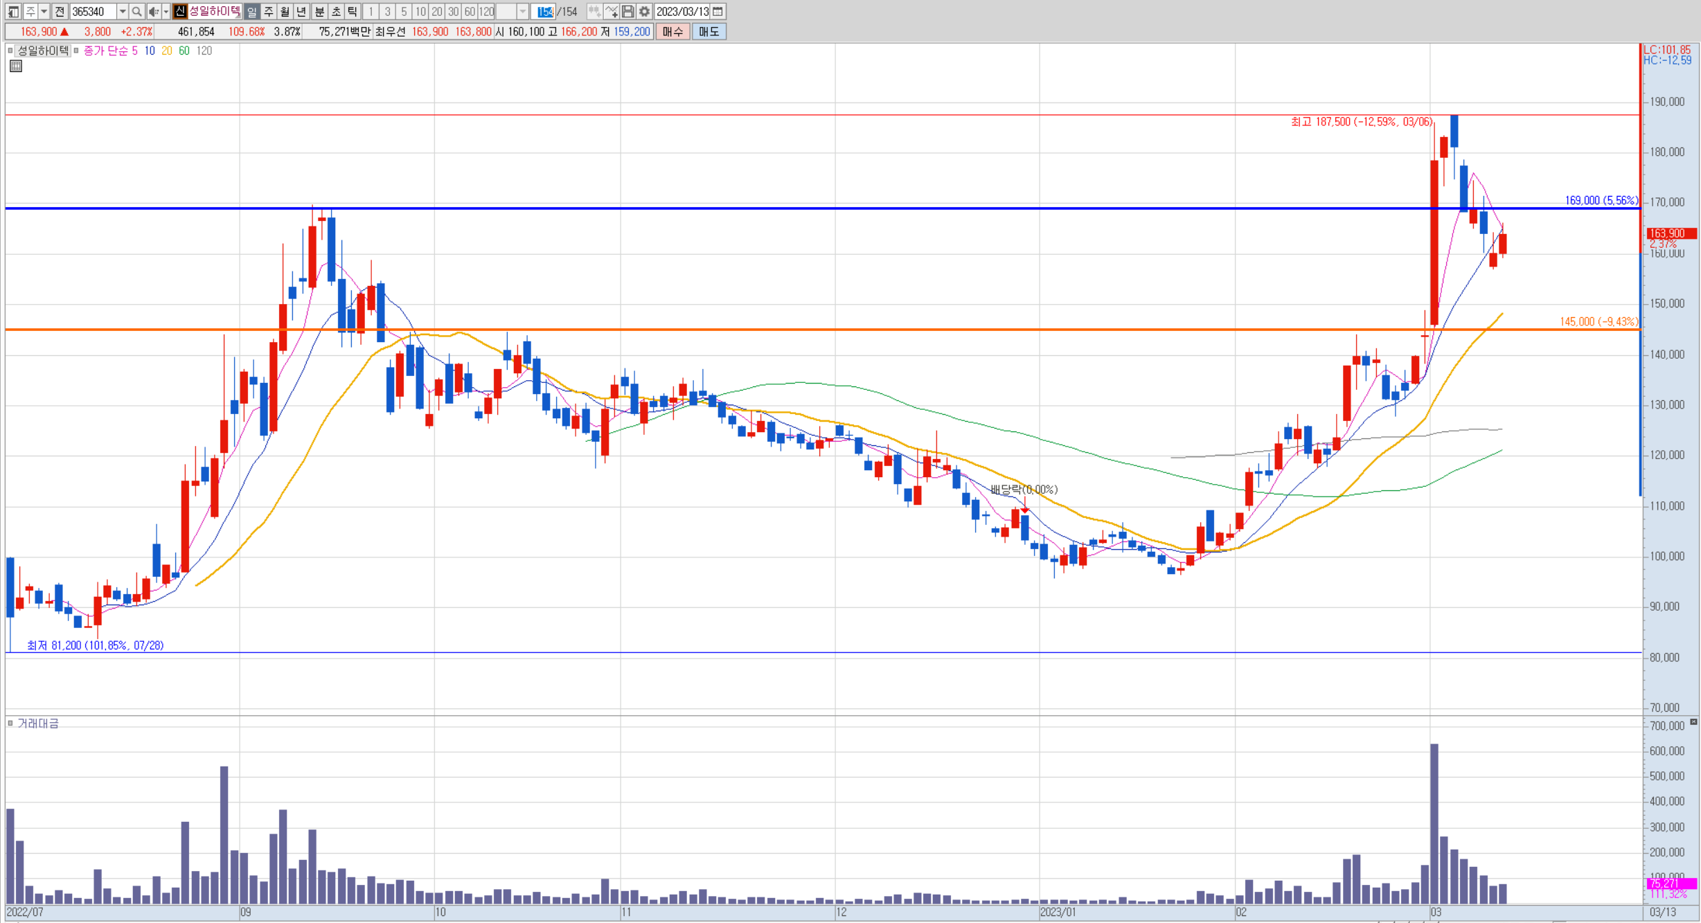This screenshot has width=1701, height=923.
Task: Click the add indicator line icon
Action: [611, 12]
